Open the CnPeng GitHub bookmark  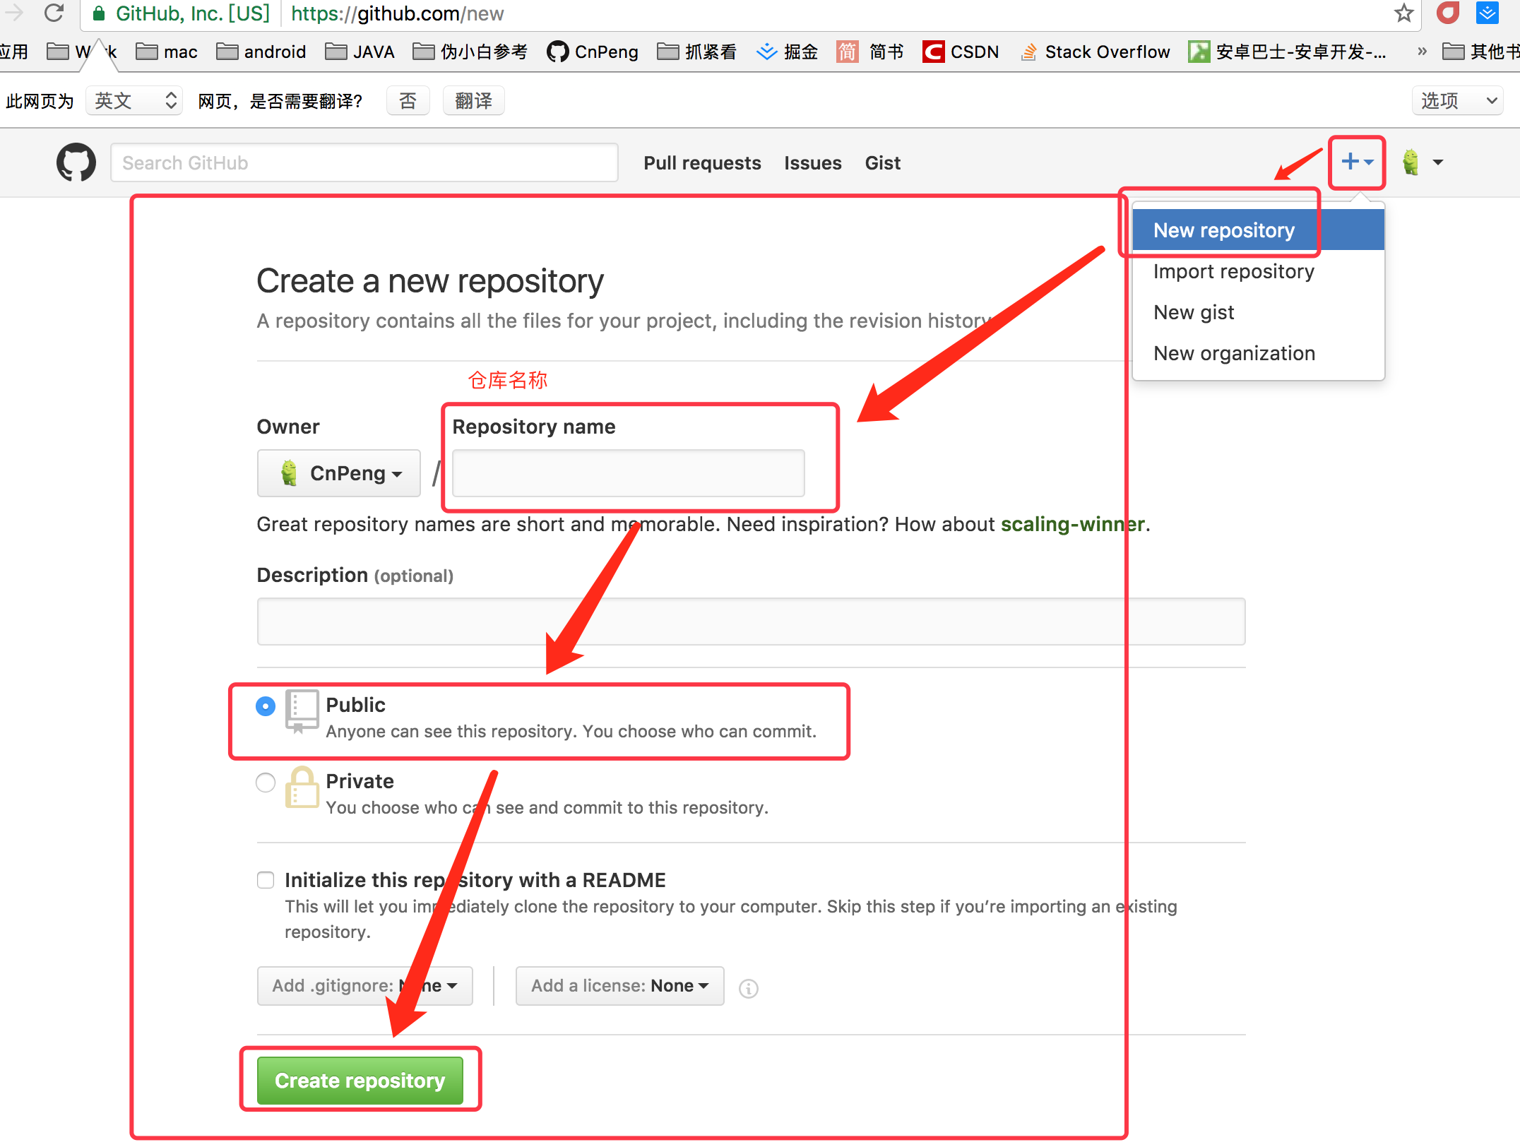[593, 52]
